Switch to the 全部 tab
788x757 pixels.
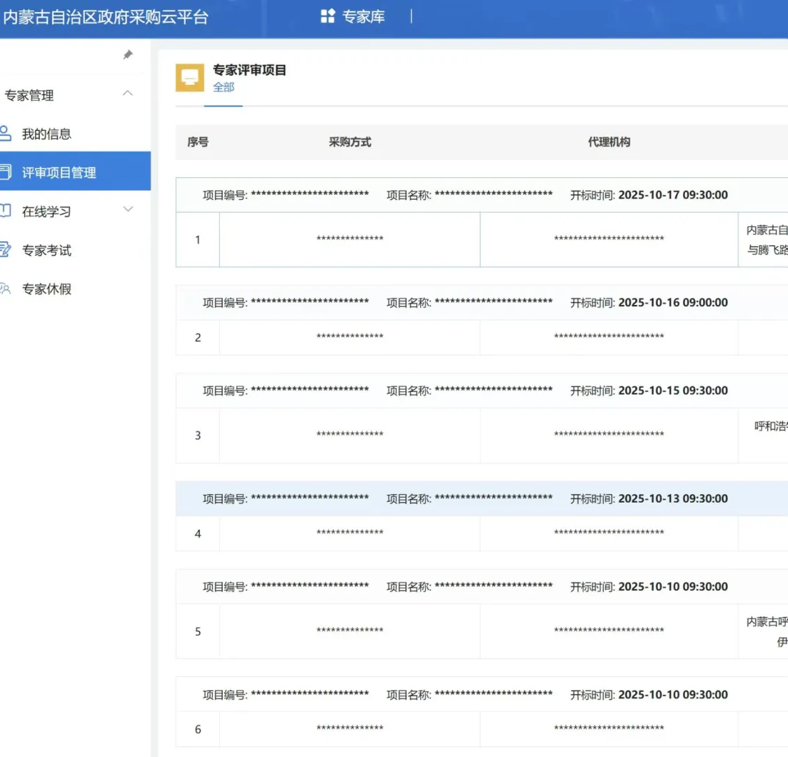tap(223, 87)
